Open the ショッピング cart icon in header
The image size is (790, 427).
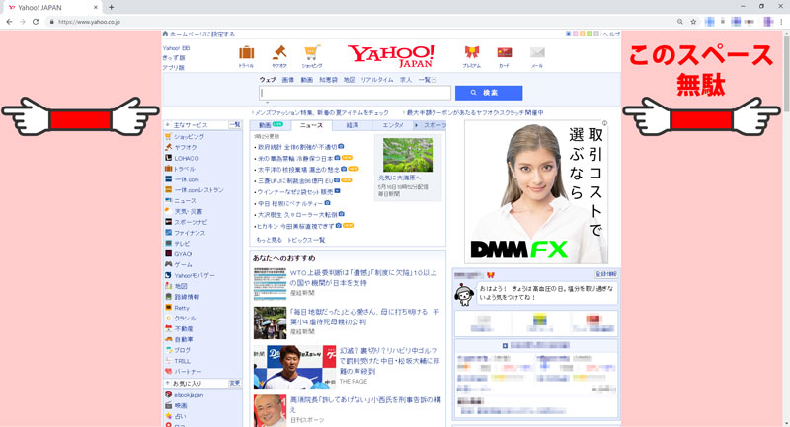click(x=312, y=53)
